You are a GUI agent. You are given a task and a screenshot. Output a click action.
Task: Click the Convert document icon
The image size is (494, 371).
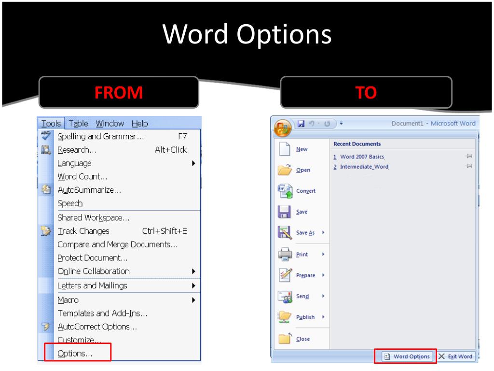coord(285,191)
